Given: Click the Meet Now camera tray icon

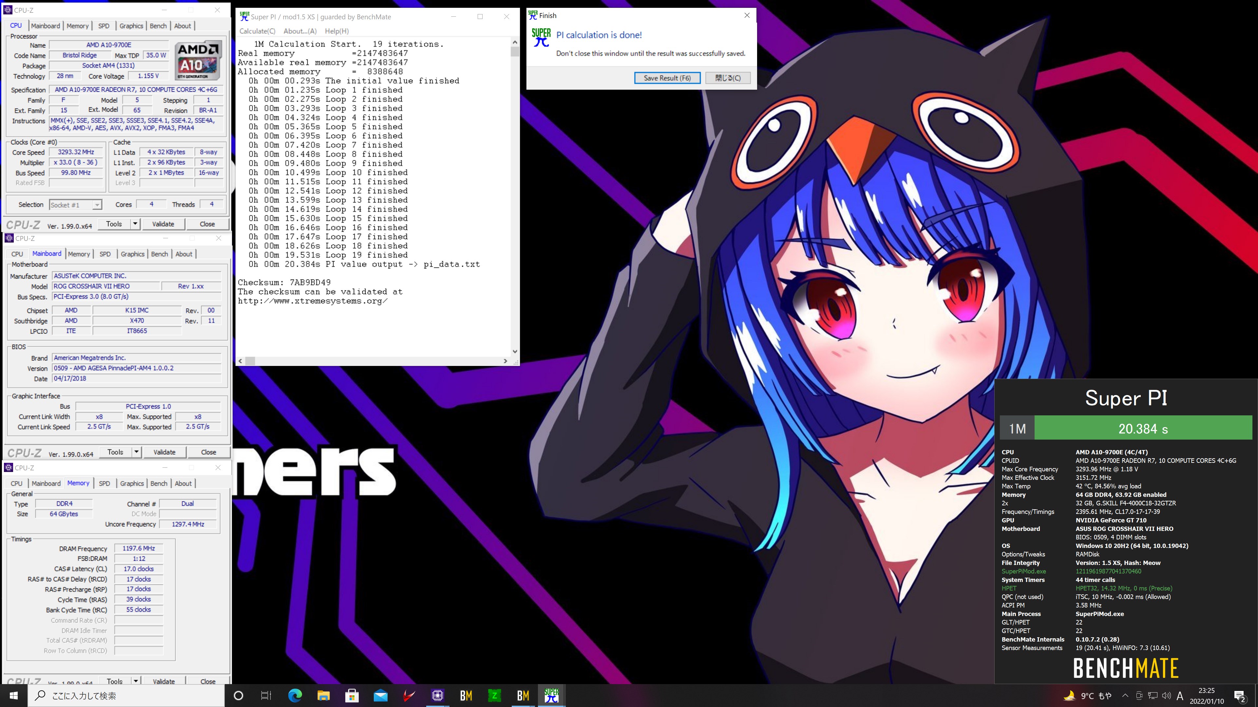Looking at the screenshot, I should [x=1139, y=696].
